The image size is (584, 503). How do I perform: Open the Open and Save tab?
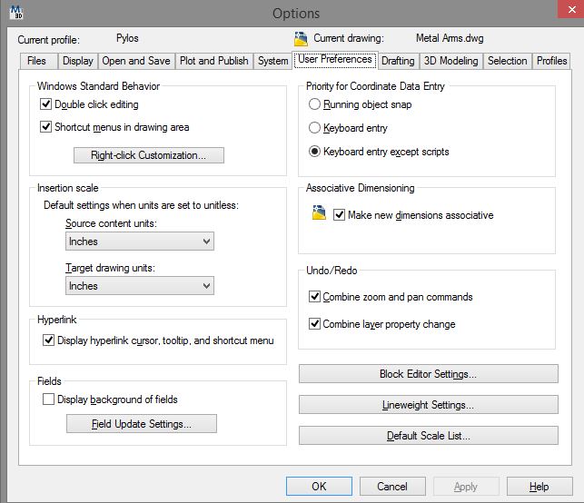(136, 61)
